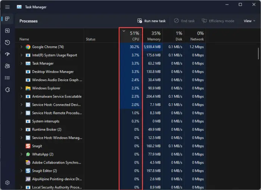
Task: Expand the Task Manager process row
Action: 21,63
